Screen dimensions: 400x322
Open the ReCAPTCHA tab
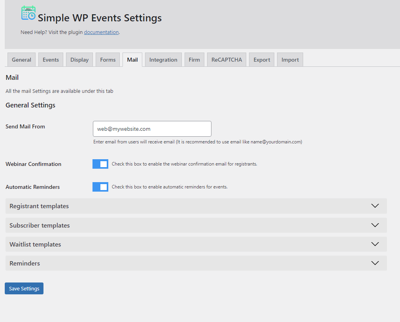click(x=226, y=60)
